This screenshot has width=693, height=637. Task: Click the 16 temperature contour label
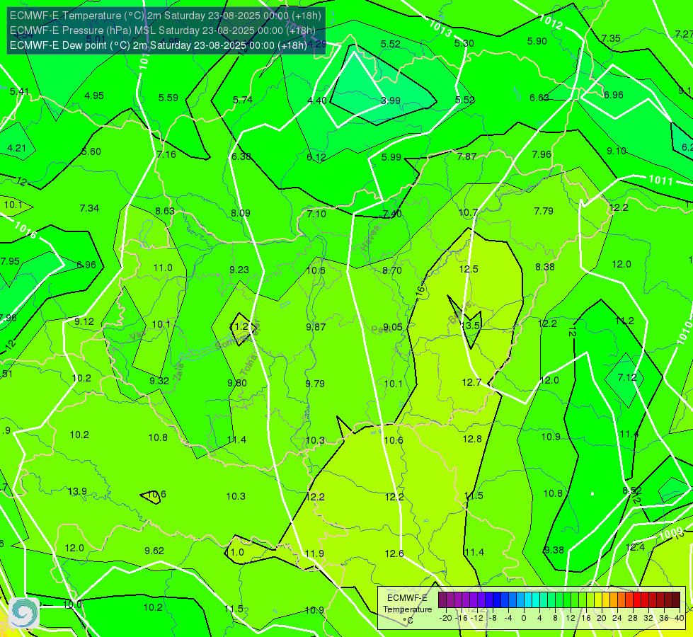(x=420, y=292)
